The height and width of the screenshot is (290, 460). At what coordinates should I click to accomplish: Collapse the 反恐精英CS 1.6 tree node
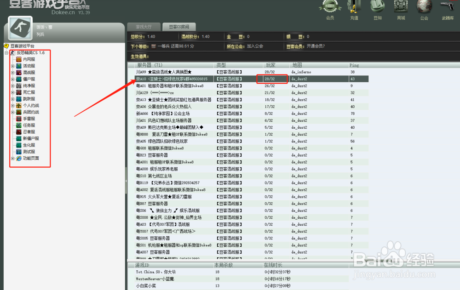click(x=6, y=53)
